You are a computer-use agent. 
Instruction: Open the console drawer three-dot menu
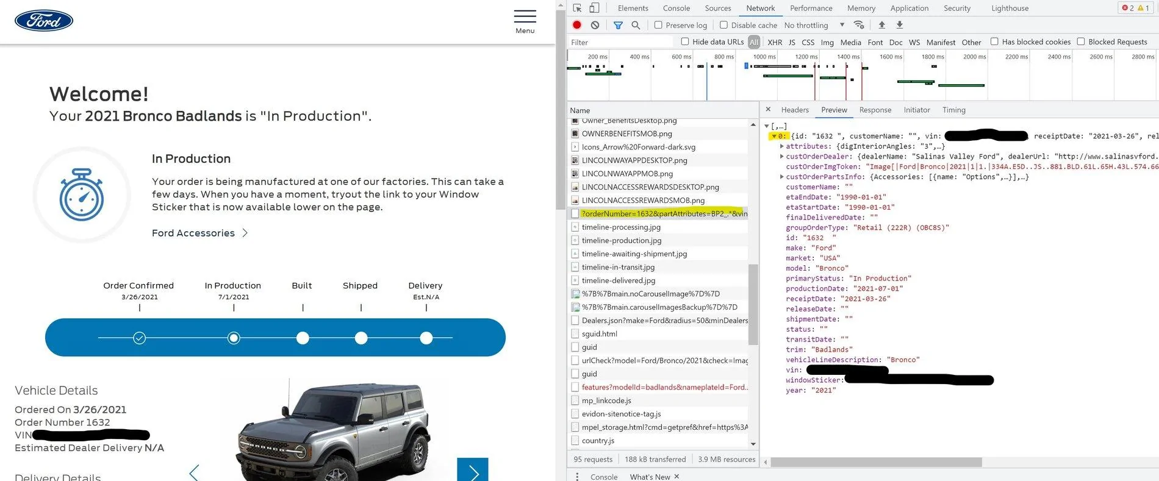[577, 477]
